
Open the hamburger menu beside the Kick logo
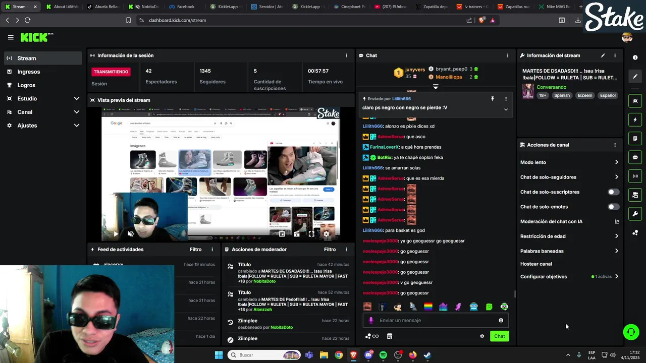[11, 37]
